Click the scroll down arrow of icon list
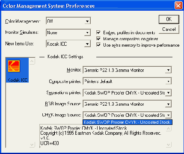This screenshot has height=154, width=184. [x=32, y=145]
